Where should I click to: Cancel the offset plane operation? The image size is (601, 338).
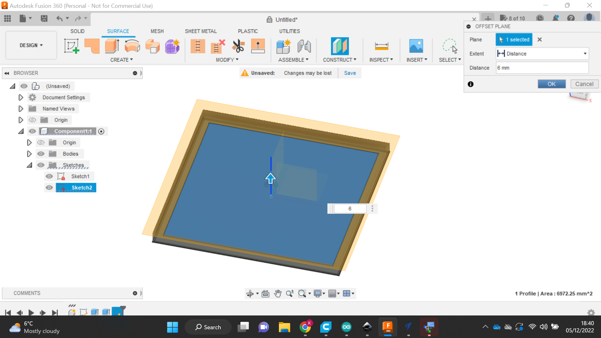[584, 84]
